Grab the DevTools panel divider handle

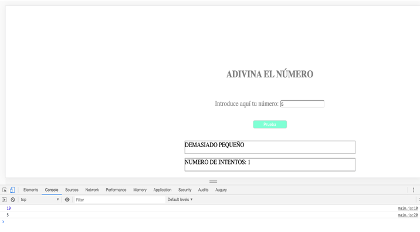(213, 182)
